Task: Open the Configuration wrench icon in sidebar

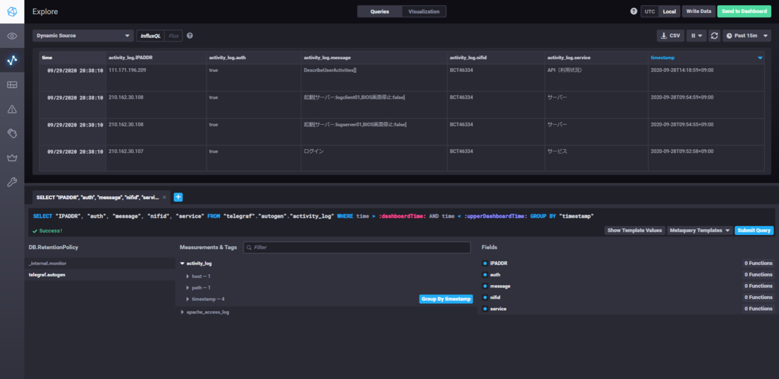Action: [x=12, y=182]
